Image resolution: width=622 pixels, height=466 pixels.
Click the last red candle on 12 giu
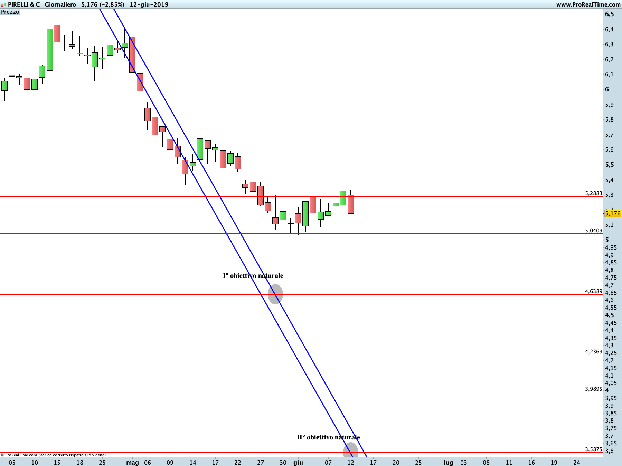[x=351, y=204]
